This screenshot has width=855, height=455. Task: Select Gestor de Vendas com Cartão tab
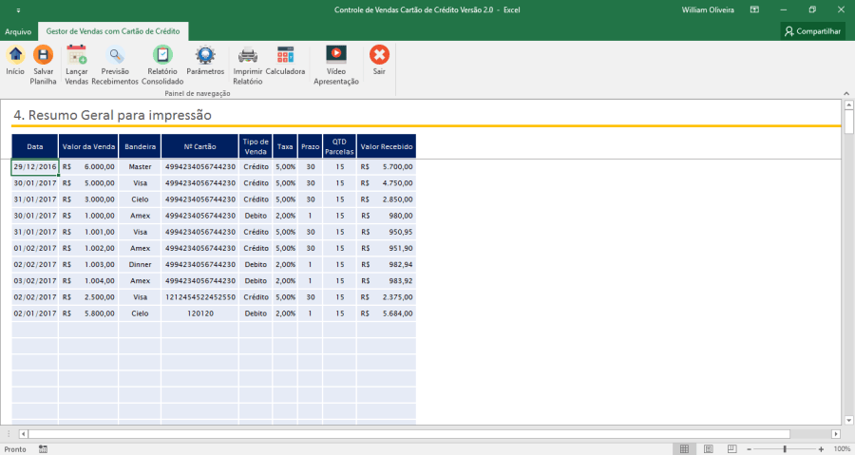tap(113, 31)
